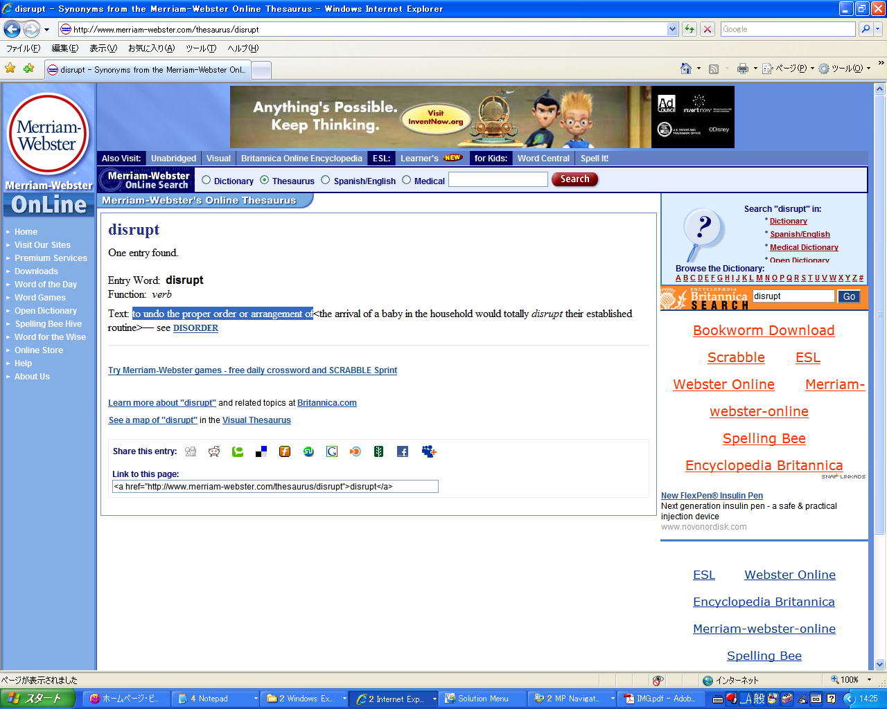The height and width of the screenshot is (709, 887).
Task: Share entry via Delicious icon
Action: pos(261,451)
